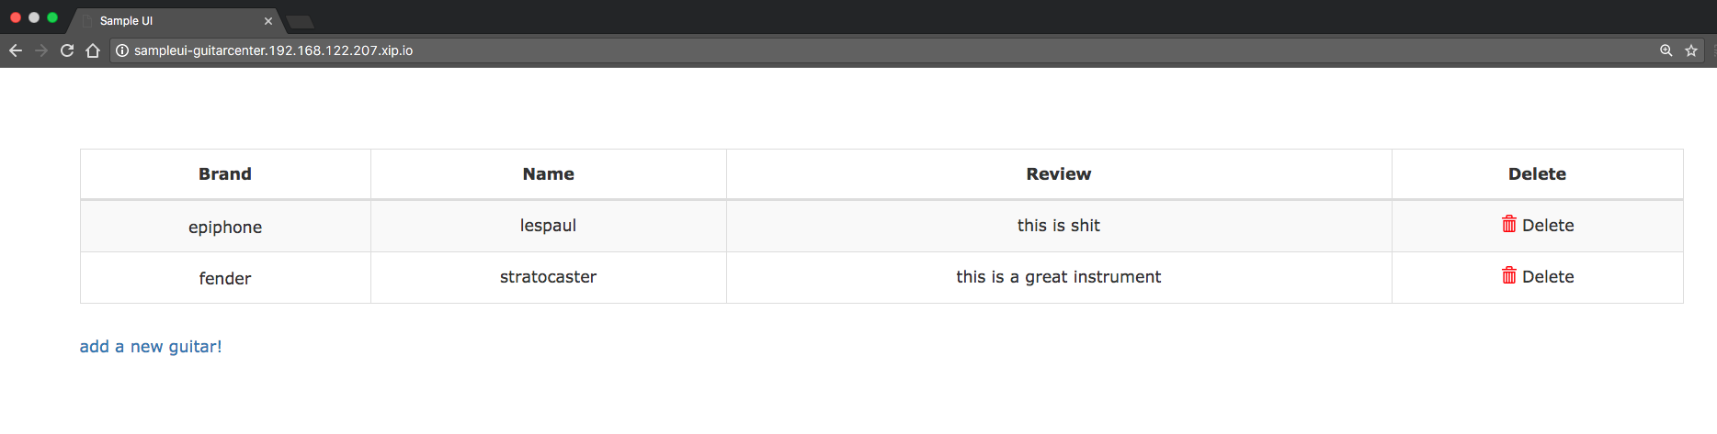The height and width of the screenshot is (434, 1717).
Task: Reload the current page
Action: click(x=67, y=50)
